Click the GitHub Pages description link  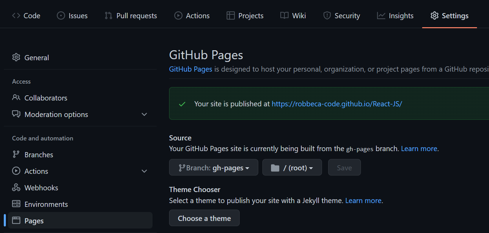click(x=190, y=69)
